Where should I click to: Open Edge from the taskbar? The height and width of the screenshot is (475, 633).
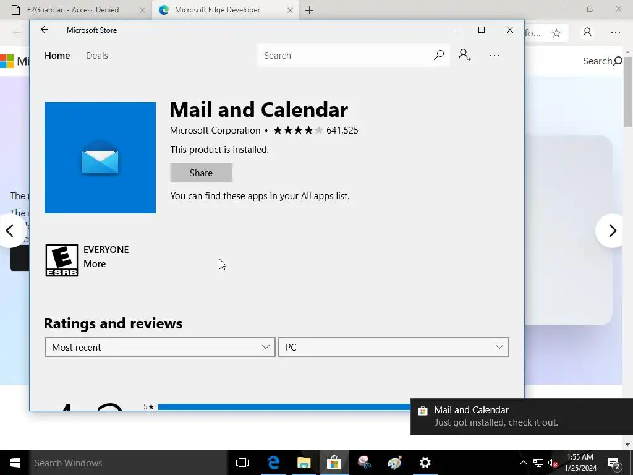[x=273, y=463]
